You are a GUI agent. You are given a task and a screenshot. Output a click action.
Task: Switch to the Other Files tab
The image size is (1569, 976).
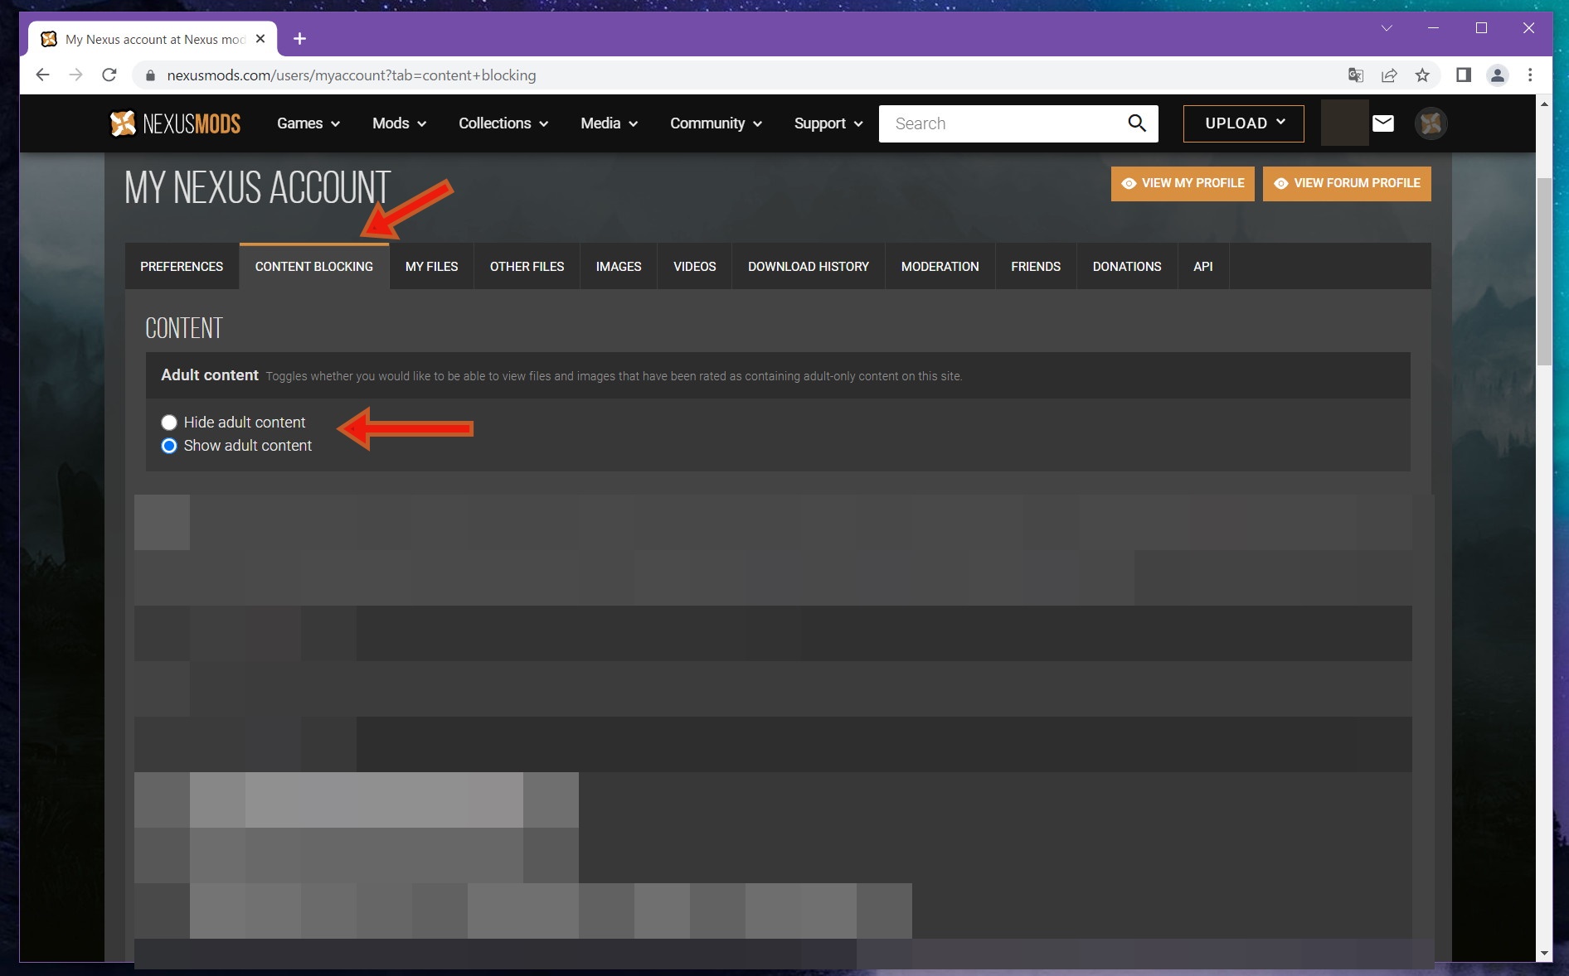point(527,267)
